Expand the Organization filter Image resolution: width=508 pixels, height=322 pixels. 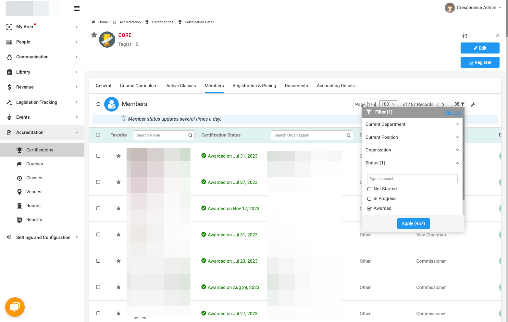tap(412, 150)
